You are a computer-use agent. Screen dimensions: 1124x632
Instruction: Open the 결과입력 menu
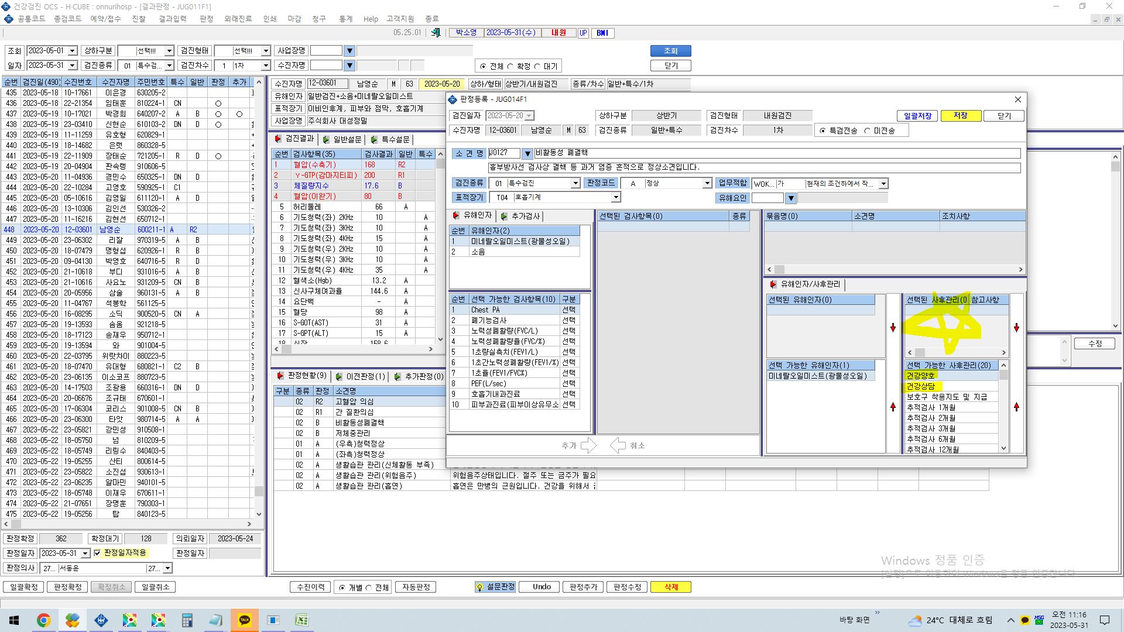tap(172, 19)
